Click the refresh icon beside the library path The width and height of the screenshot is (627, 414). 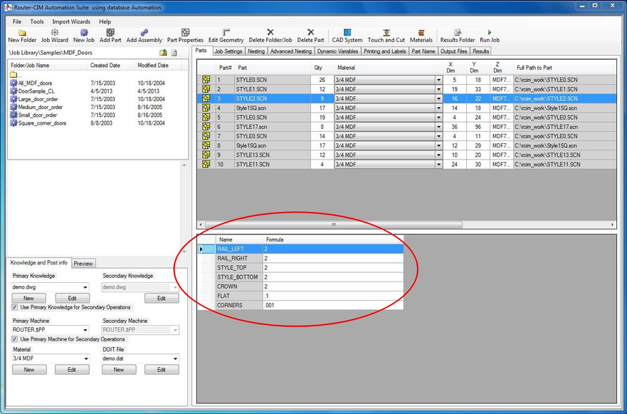174,53
